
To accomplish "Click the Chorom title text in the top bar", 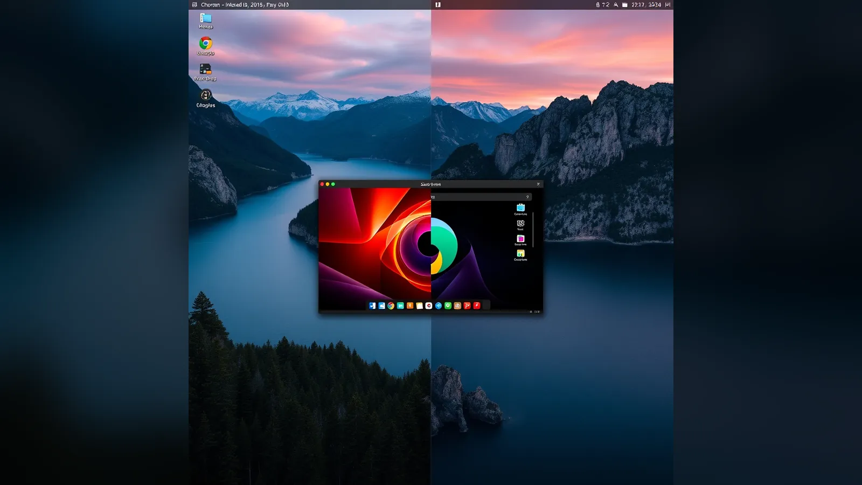I will click(210, 4).
